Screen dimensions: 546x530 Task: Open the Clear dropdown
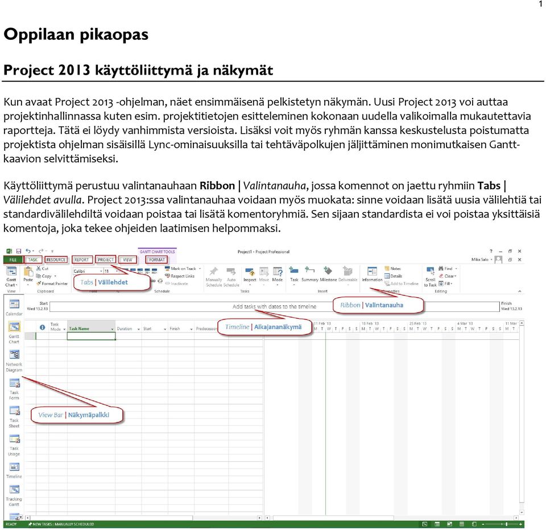click(x=448, y=276)
